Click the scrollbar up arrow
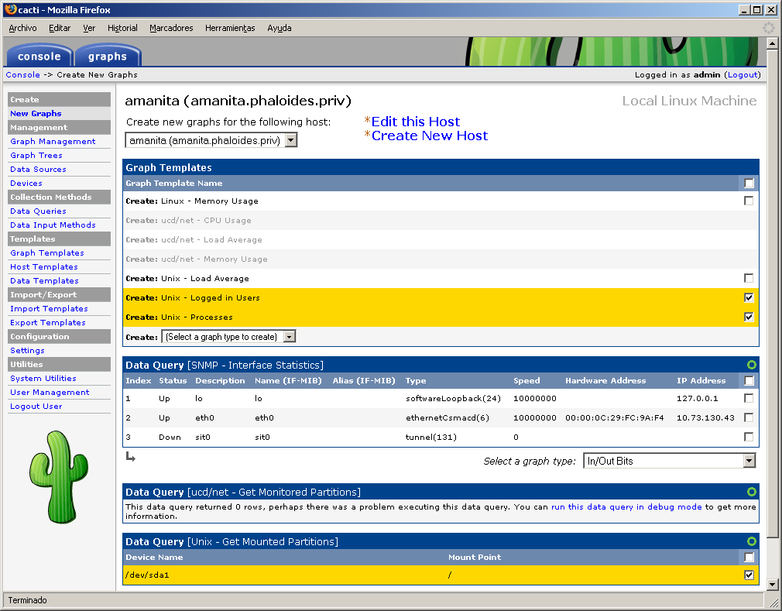782x611 pixels. coord(772,43)
